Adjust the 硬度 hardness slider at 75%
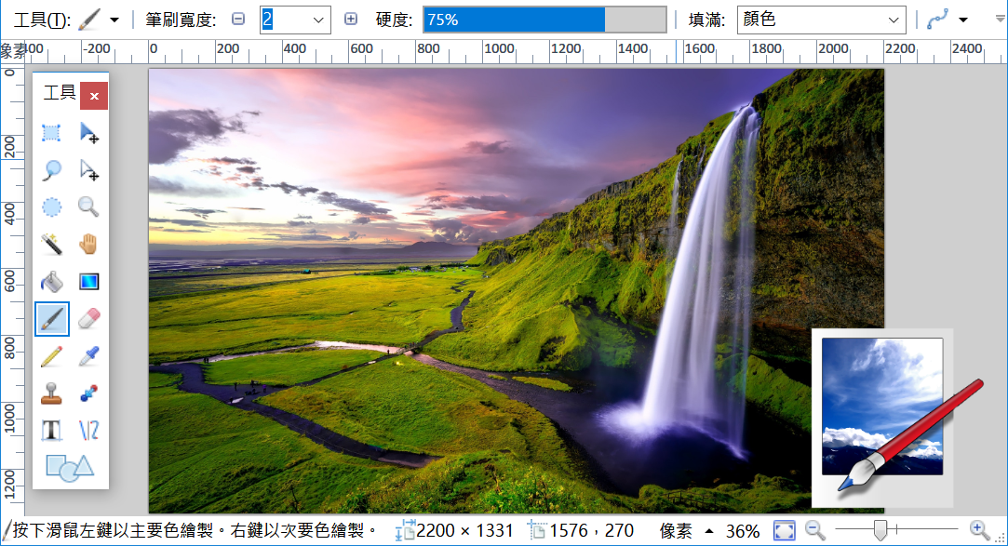Image resolution: width=1008 pixels, height=546 pixels. [x=544, y=20]
